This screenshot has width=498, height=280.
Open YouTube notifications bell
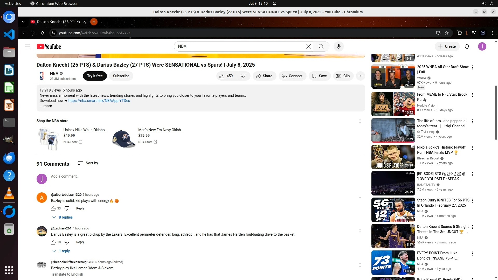pyautogui.click(x=467, y=46)
